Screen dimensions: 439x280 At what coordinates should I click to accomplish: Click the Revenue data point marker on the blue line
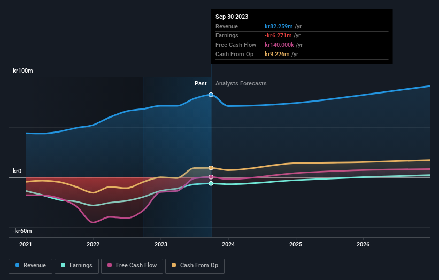pyautogui.click(x=211, y=95)
